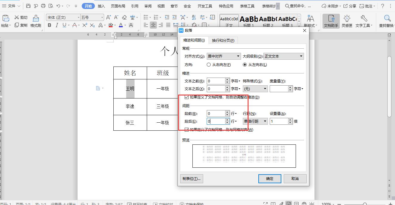Apply subscript X₂ formatting
395x205 pixels.
pyautogui.click(x=92, y=25)
